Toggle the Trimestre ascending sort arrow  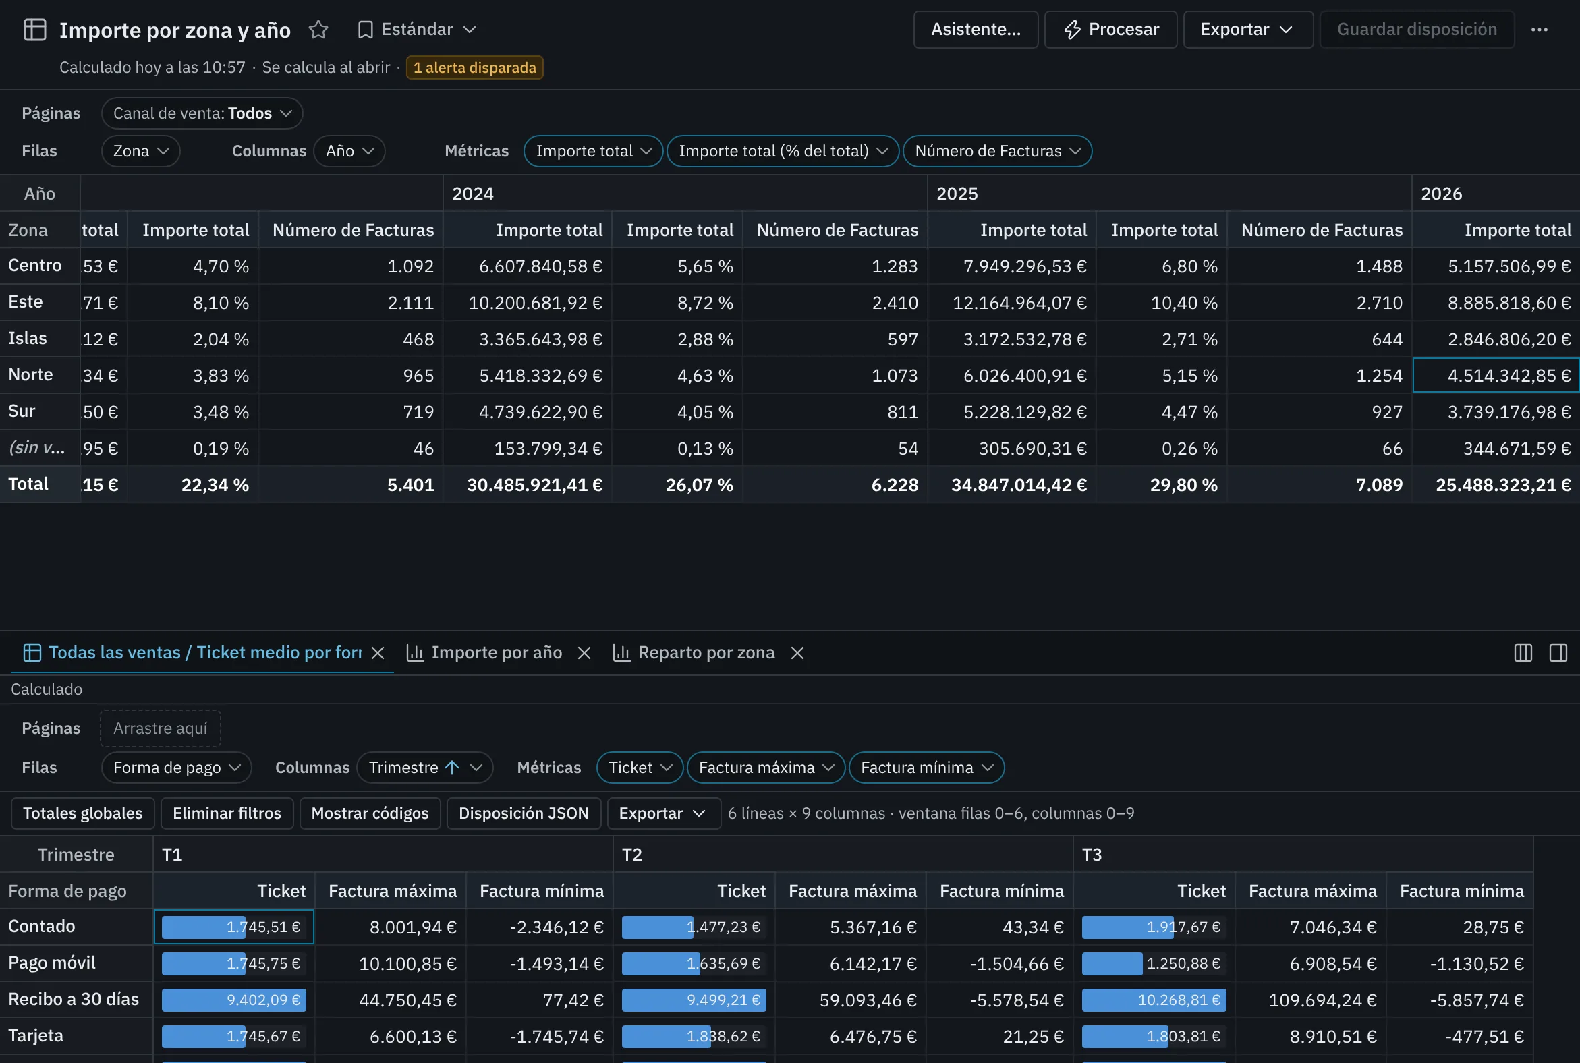(452, 768)
